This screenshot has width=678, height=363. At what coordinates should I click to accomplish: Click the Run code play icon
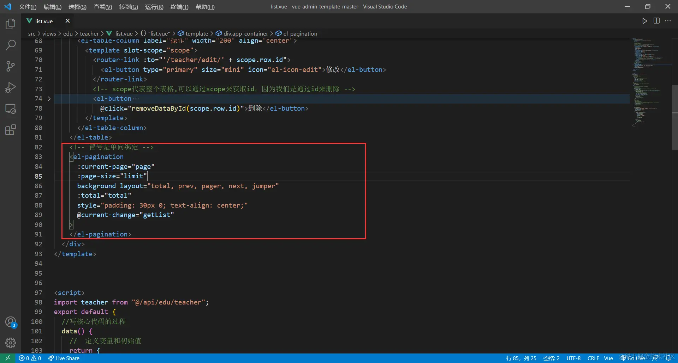(644, 21)
